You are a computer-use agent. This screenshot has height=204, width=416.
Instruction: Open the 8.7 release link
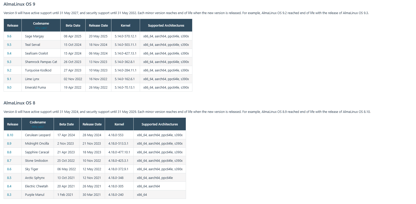pyautogui.click(x=9, y=161)
